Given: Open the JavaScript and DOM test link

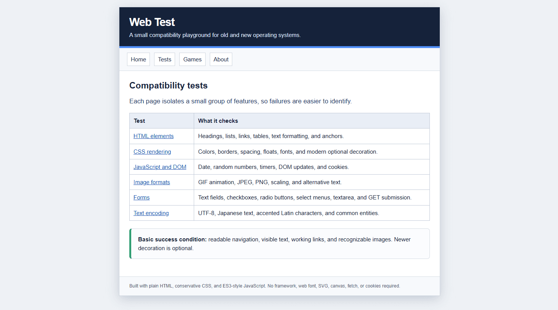Looking at the screenshot, I should (x=160, y=167).
